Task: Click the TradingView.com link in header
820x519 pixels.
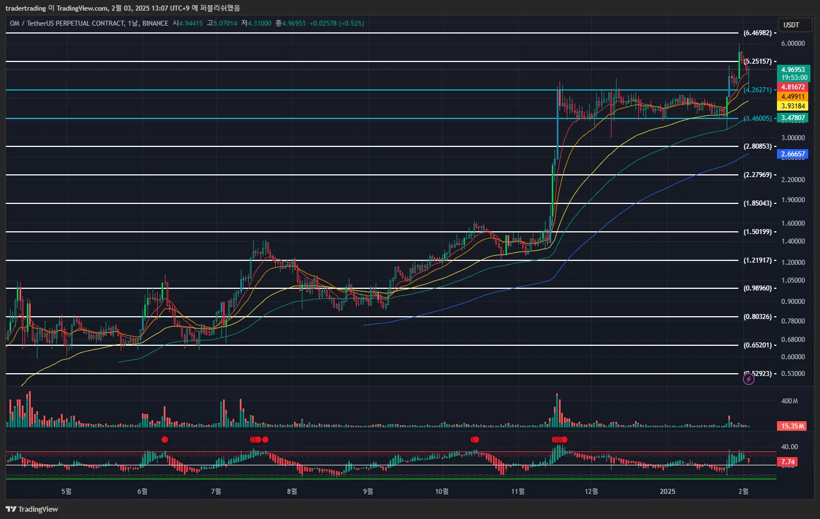Action: pos(82,8)
